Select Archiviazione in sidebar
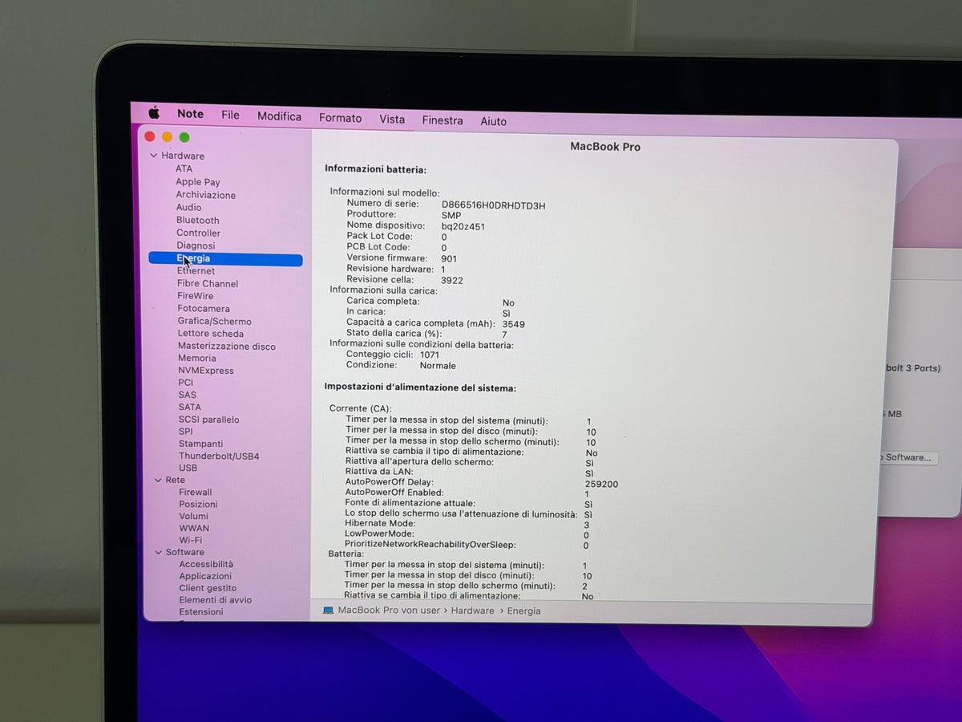Image resolution: width=962 pixels, height=722 pixels. coord(206,195)
